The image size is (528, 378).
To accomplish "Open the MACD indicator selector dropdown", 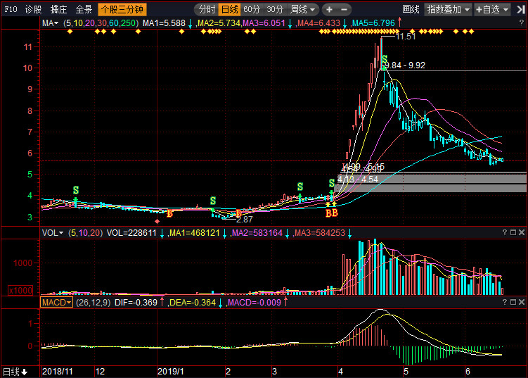I will pos(57,302).
